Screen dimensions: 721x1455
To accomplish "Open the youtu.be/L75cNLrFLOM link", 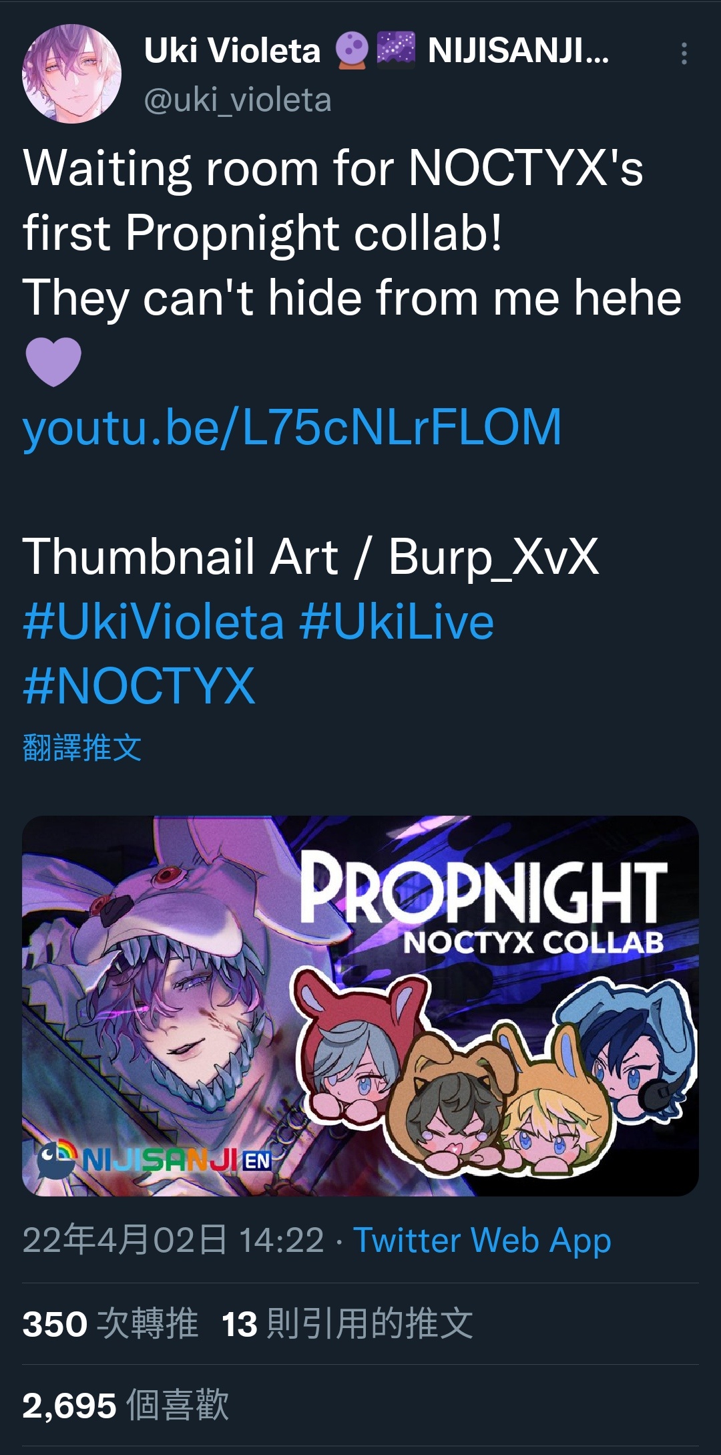I will pos(292,427).
